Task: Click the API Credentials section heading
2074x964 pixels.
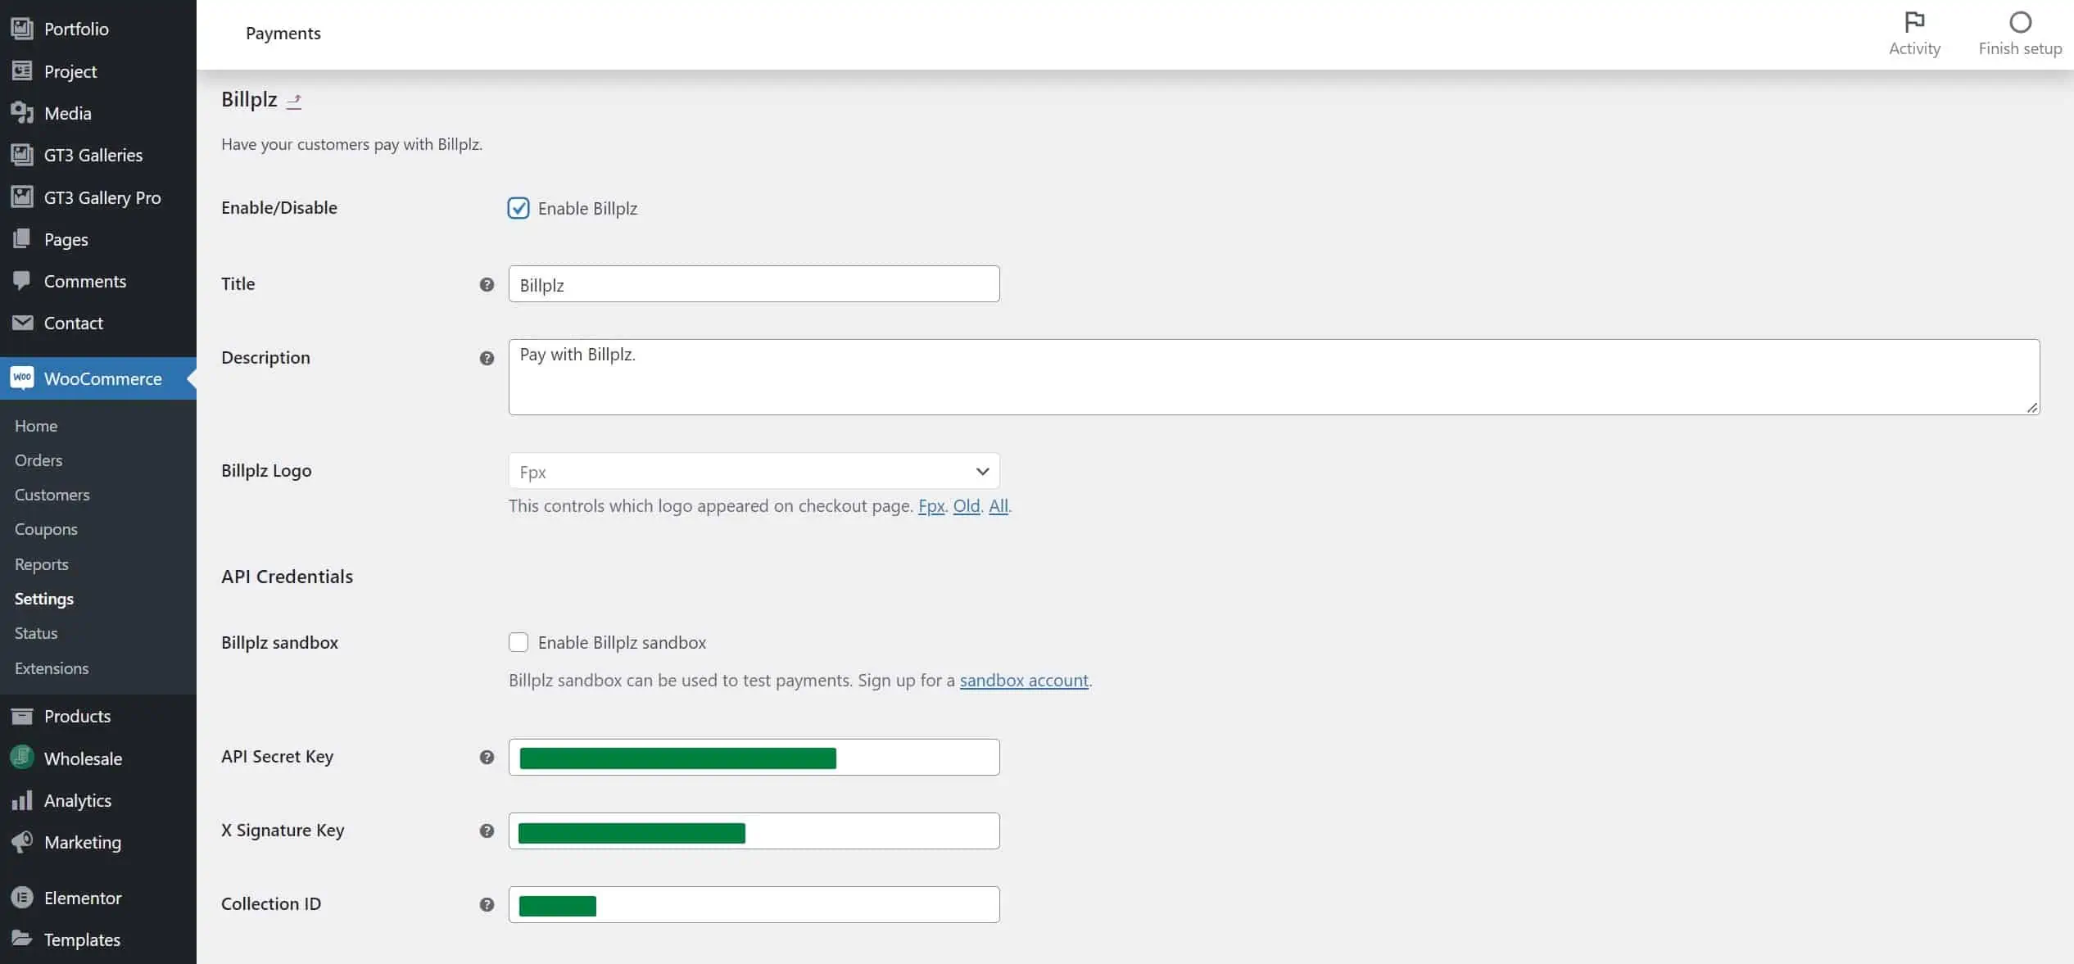Action: (287, 577)
